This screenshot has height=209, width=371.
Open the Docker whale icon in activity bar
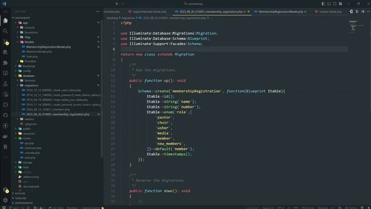tap(5, 136)
